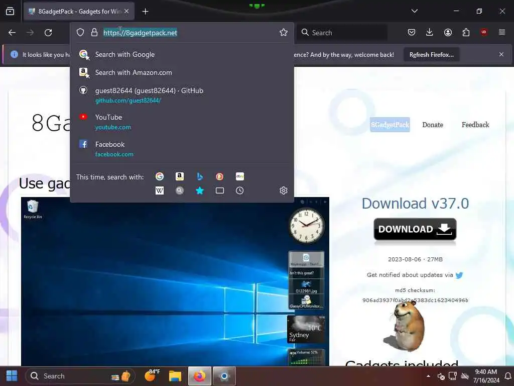Expand the list all tabs chevron
This screenshot has height=386, width=514.
tap(414, 11)
